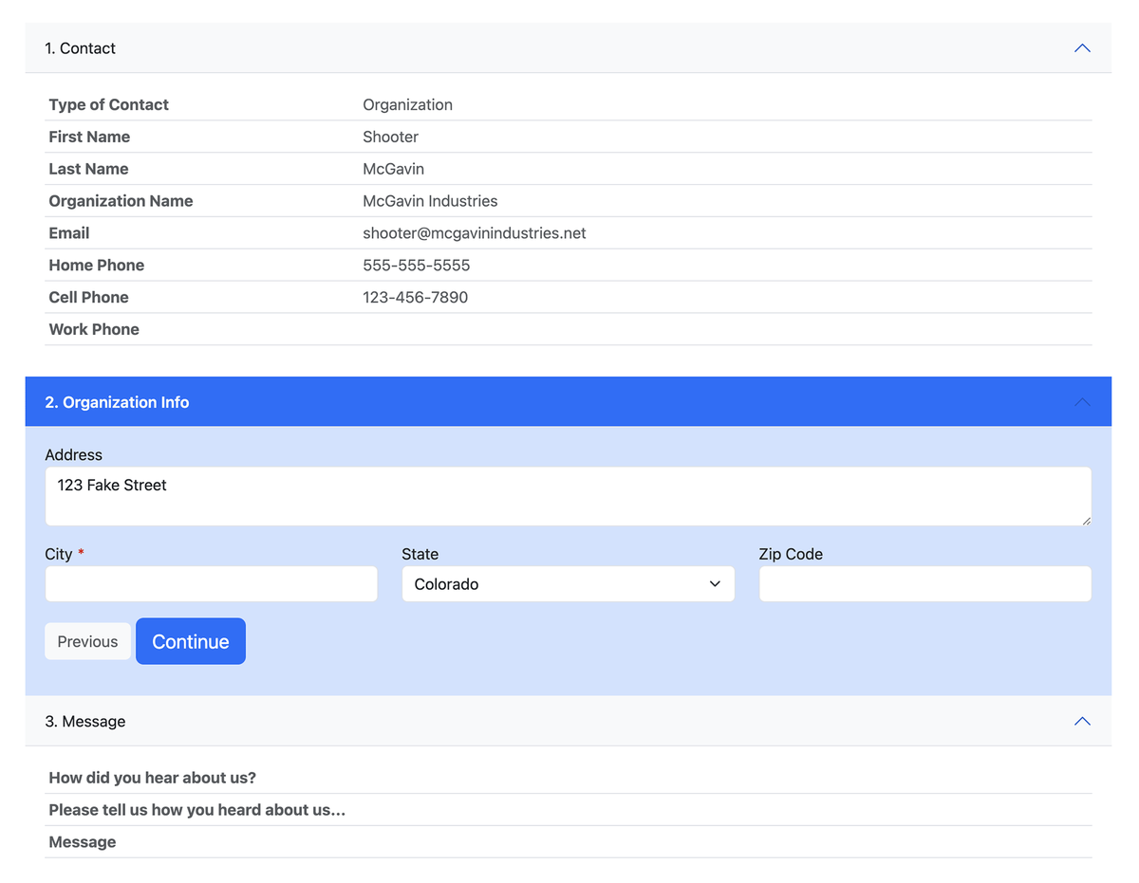Select the email shooter@mcgavinindustries.net
Screen dimensions: 1139x883
tap(475, 233)
